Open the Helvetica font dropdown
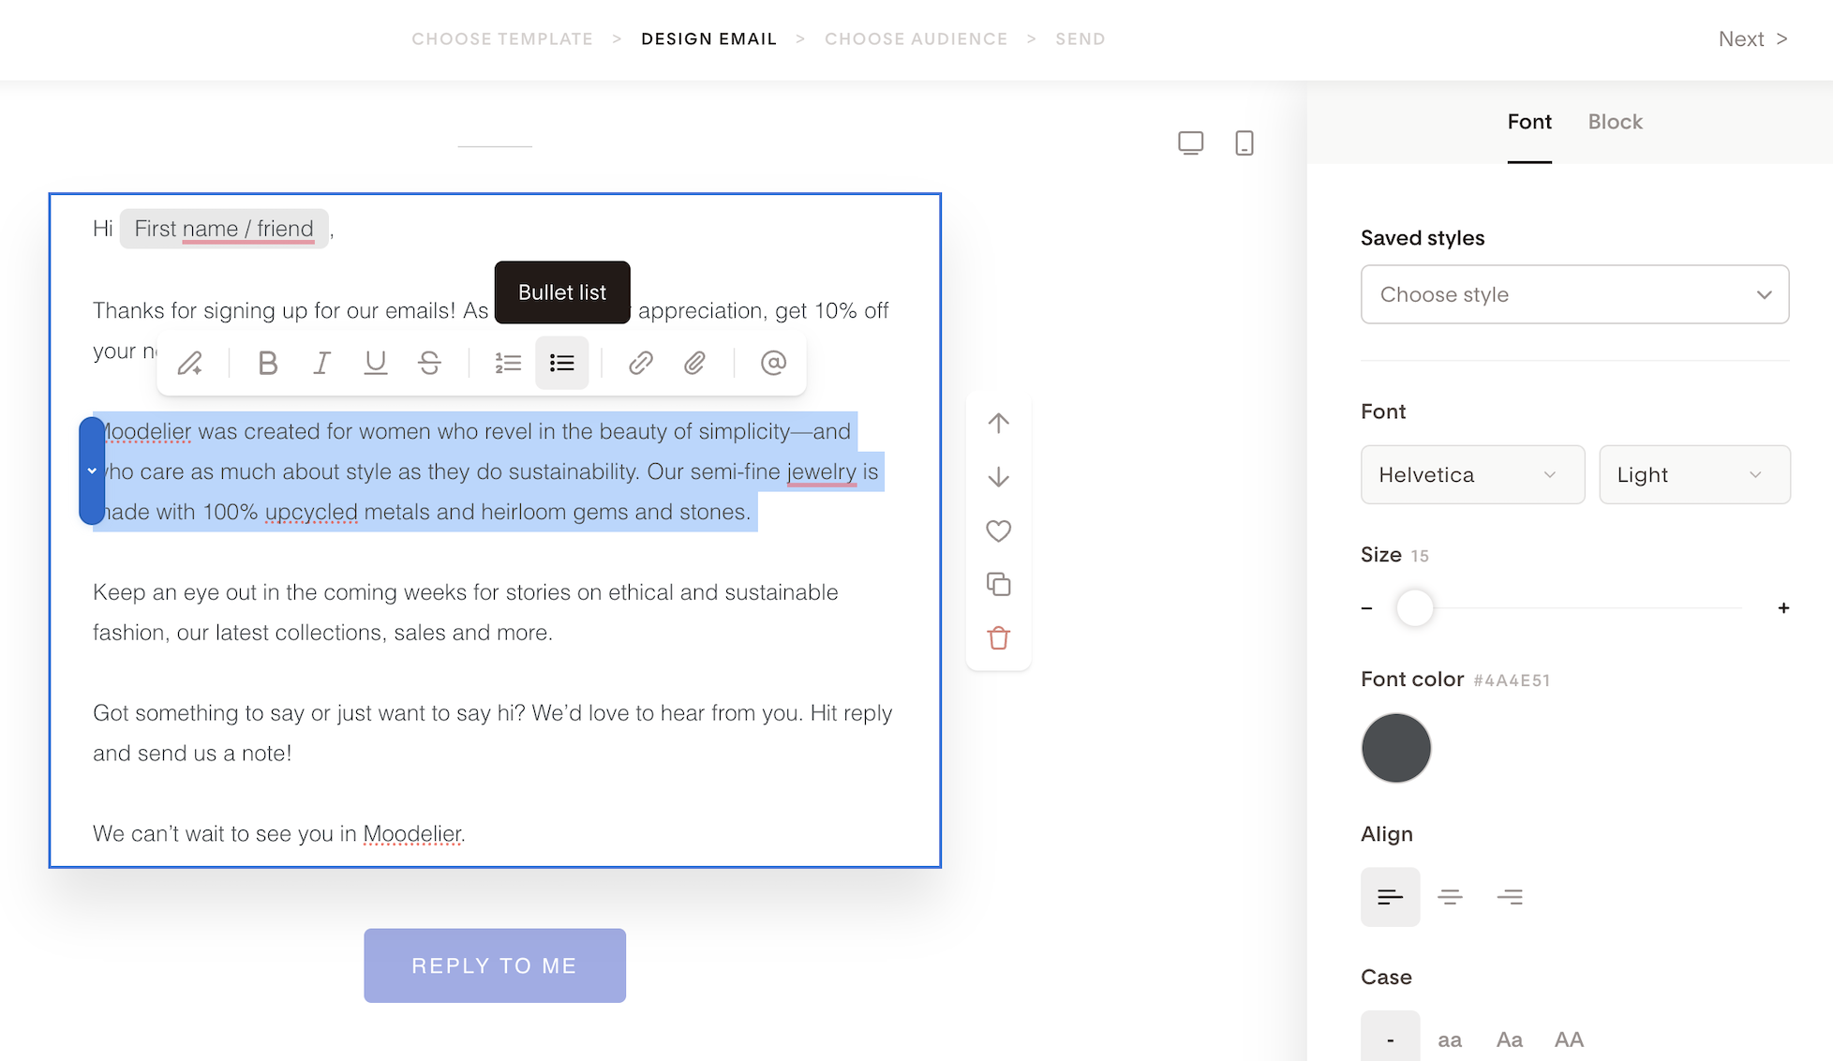This screenshot has width=1833, height=1061. 1472,474
